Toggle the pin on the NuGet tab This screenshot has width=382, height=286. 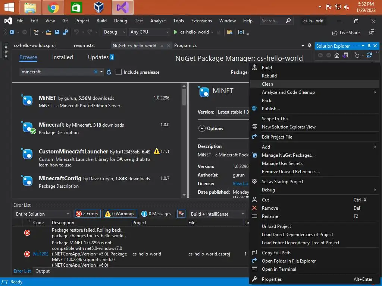tap(162, 46)
